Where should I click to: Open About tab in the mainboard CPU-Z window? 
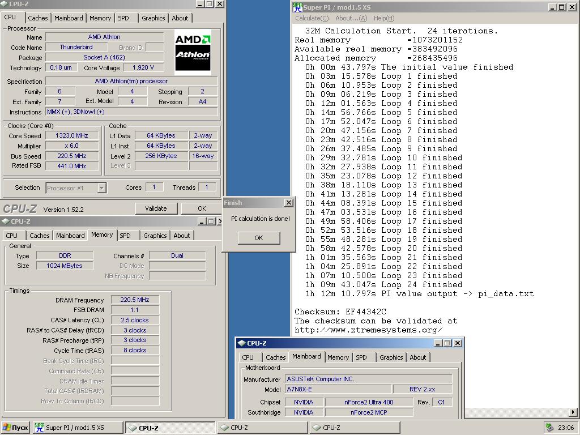(418, 357)
